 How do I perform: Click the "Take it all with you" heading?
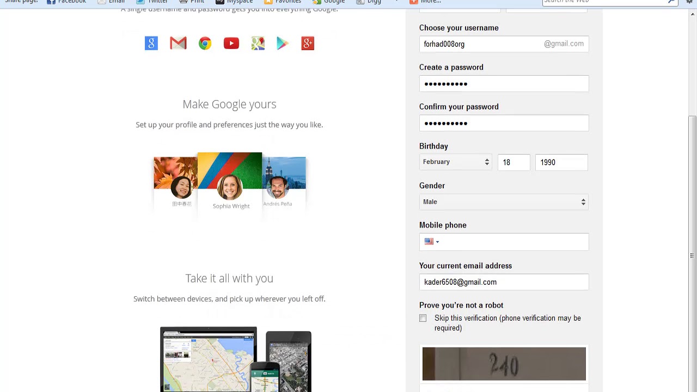tap(229, 278)
